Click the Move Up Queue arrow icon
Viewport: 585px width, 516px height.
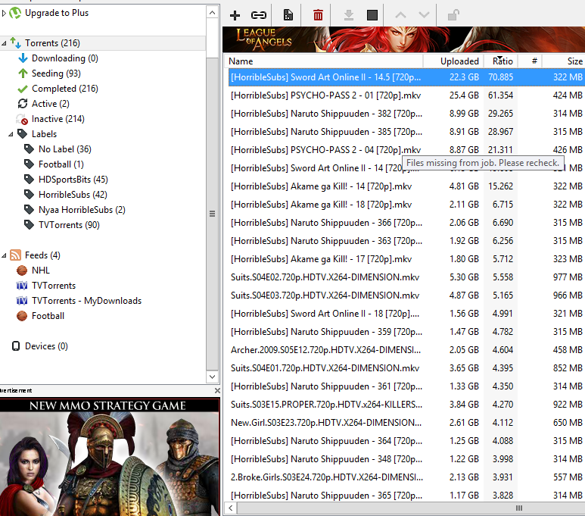click(x=400, y=15)
